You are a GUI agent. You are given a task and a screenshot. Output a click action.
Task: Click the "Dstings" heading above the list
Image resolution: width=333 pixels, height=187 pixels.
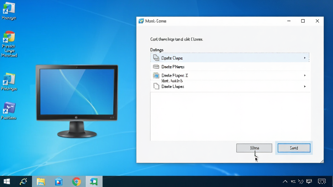point(157,50)
